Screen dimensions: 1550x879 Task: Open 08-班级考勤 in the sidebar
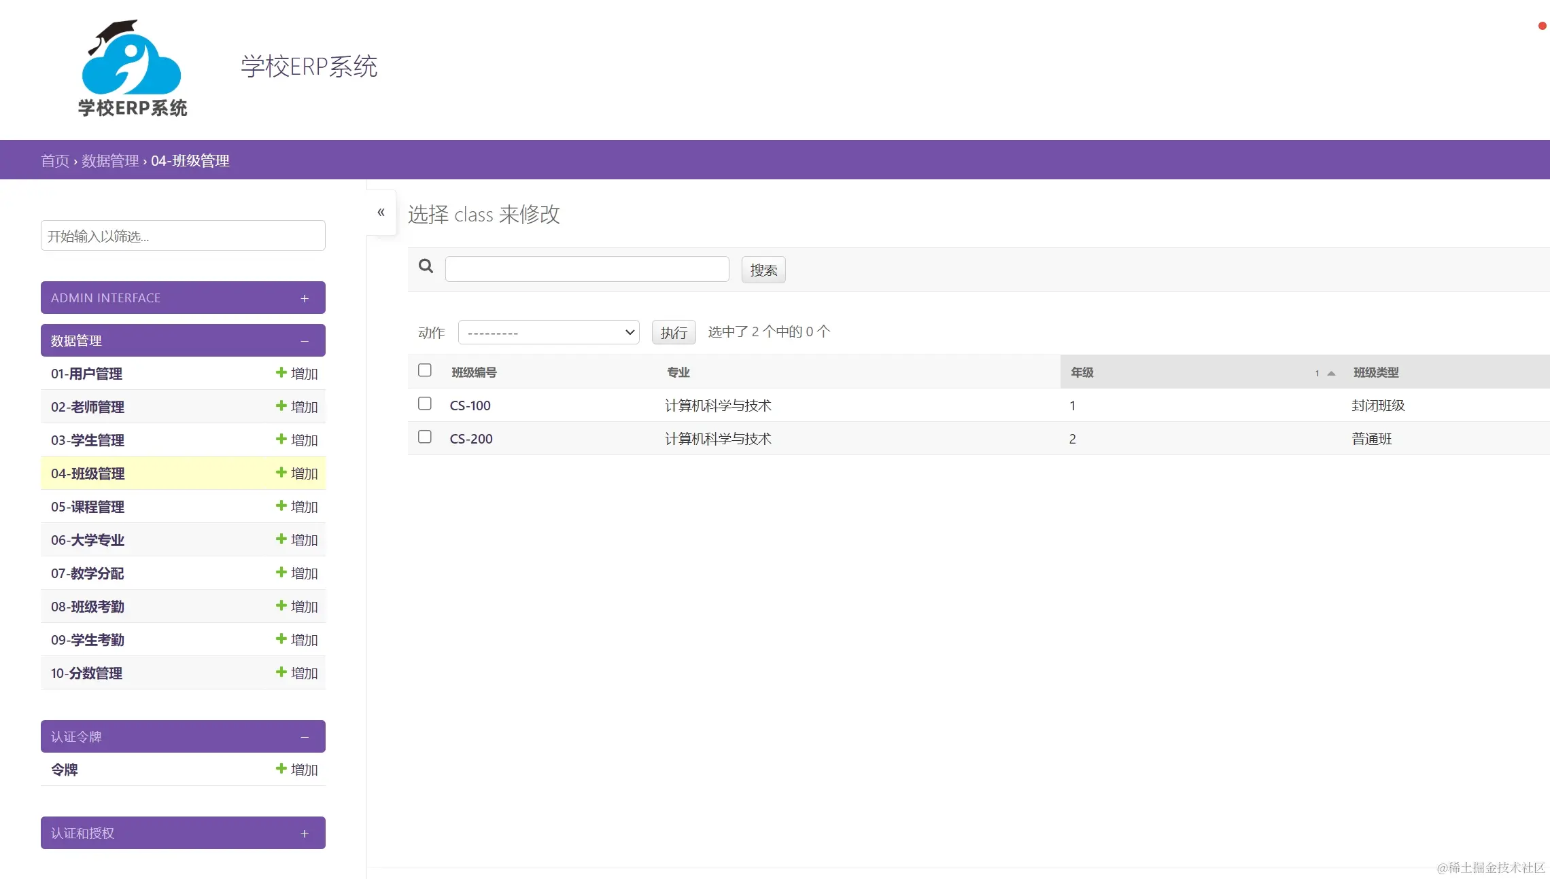pos(88,607)
